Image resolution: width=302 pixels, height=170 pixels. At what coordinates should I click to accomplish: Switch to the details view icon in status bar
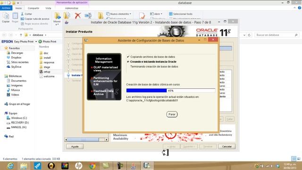coord(294,159)
